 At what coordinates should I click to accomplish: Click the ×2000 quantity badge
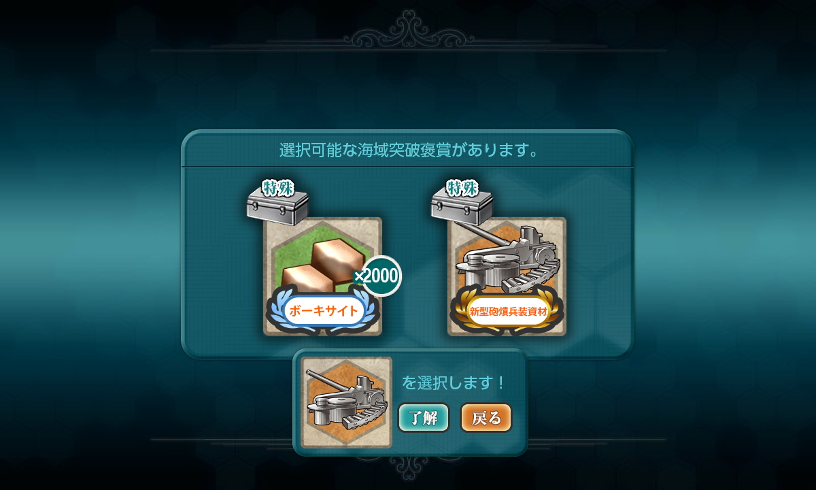pyautogui.click(x=380, y=276)
